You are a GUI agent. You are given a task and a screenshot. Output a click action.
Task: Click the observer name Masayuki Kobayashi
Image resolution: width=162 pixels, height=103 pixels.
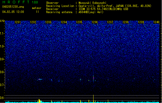point(92,3)
